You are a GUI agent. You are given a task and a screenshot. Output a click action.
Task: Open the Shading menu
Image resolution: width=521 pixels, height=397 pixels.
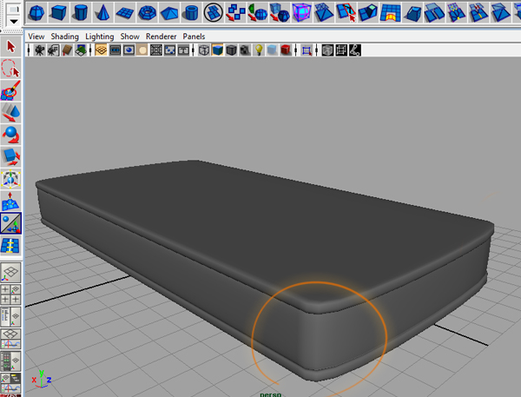point(65,36)
